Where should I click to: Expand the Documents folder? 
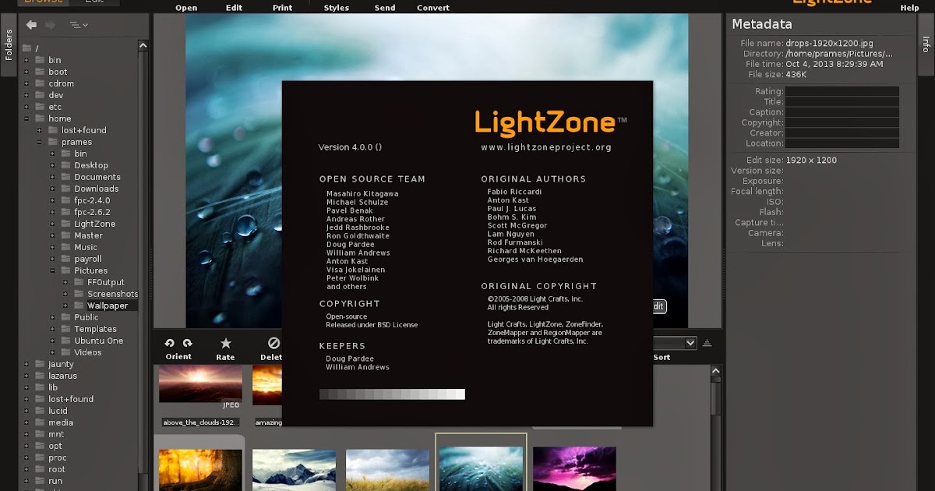(x=52, y=177)
